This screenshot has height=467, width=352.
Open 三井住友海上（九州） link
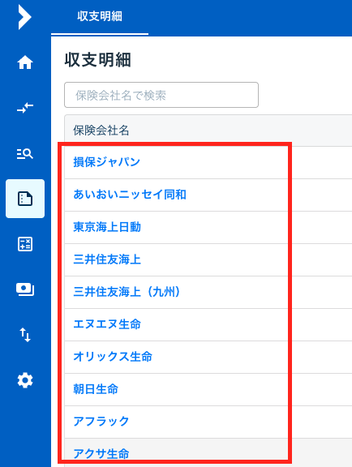127,292
